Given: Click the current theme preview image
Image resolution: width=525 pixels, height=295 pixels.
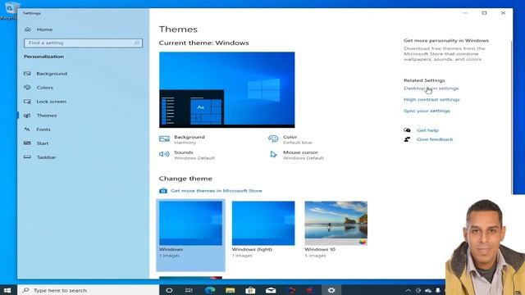Looking at the screenshot, I should (227, 89).
